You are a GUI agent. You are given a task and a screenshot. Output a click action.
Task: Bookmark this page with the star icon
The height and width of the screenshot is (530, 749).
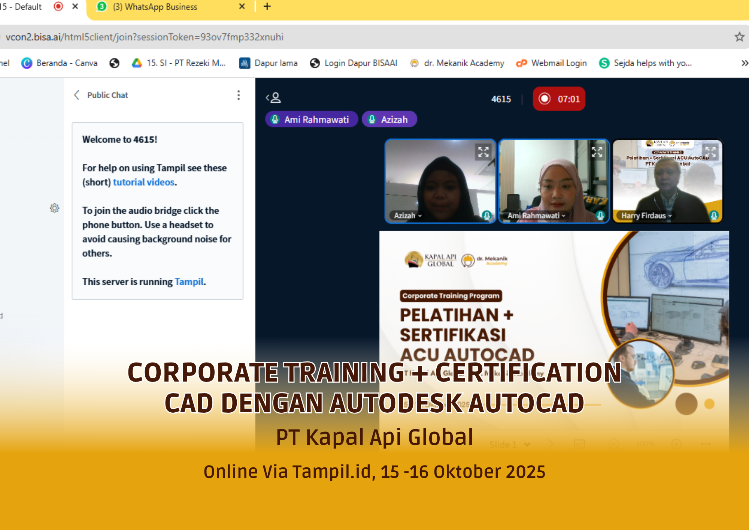tap(739, 37)
